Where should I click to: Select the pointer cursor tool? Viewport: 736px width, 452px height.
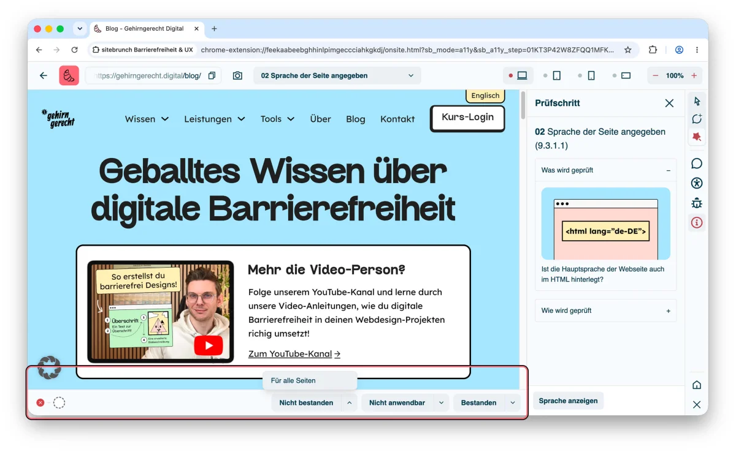pyautogui.click(x=697, y=101)
